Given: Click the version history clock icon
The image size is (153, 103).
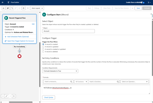Looking at the screenshot, I should [x=19, y=8].
